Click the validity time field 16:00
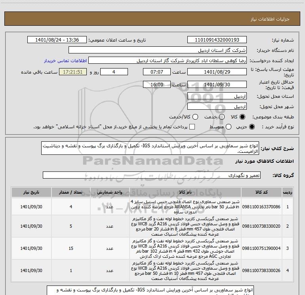Screen dimensions: 305x295 (157, 85)
